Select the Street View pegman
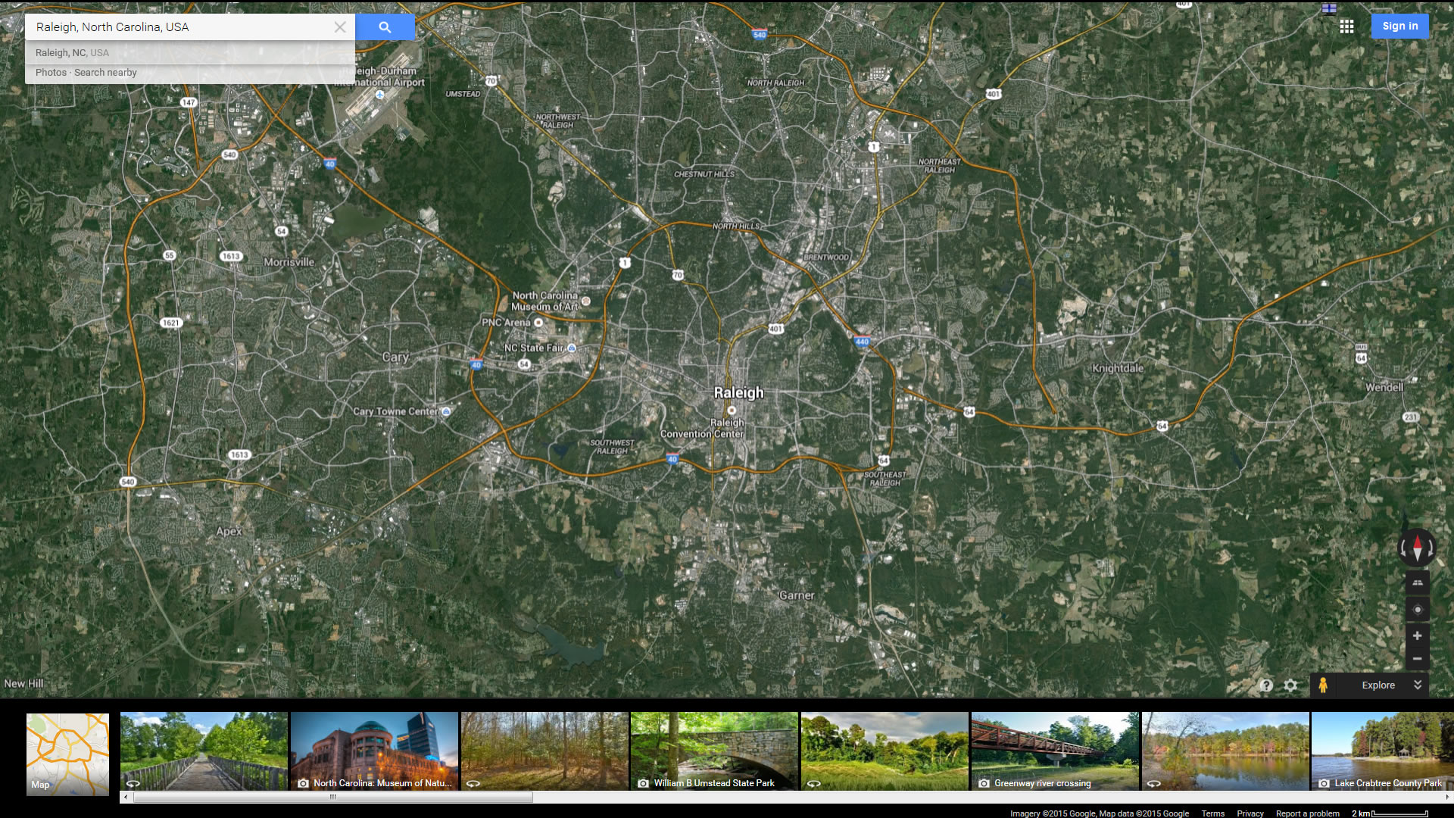Viewport: 1454px width, 818px height. [1322, 685]
